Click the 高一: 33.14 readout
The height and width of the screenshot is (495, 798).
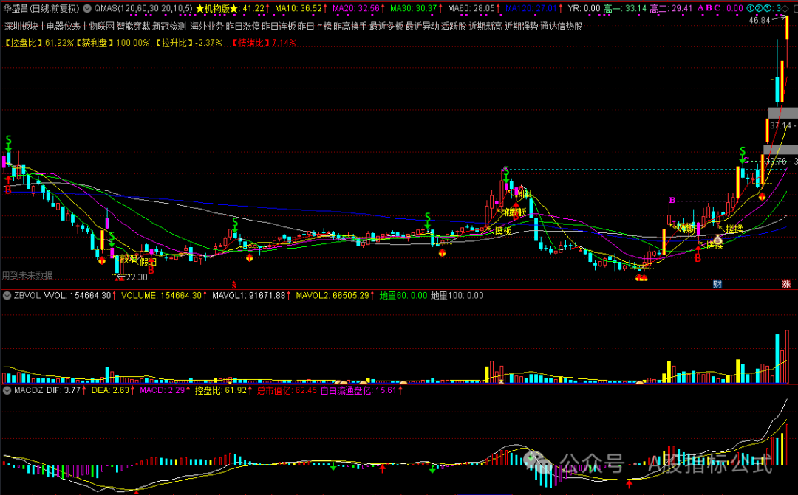pyautogui.click(x=625, y=9)
